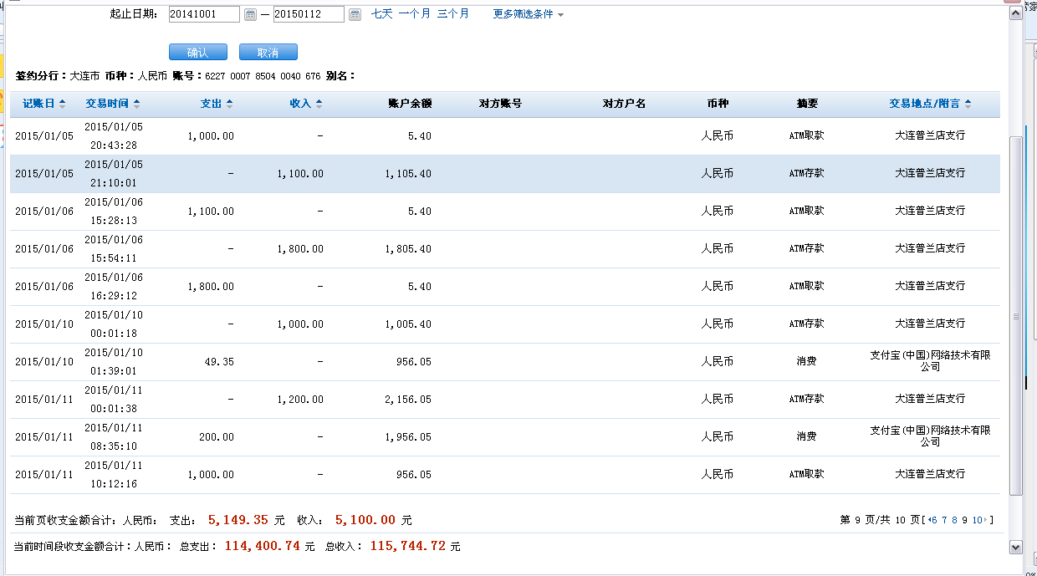Open the start date calendar picker

coord(250,14)
